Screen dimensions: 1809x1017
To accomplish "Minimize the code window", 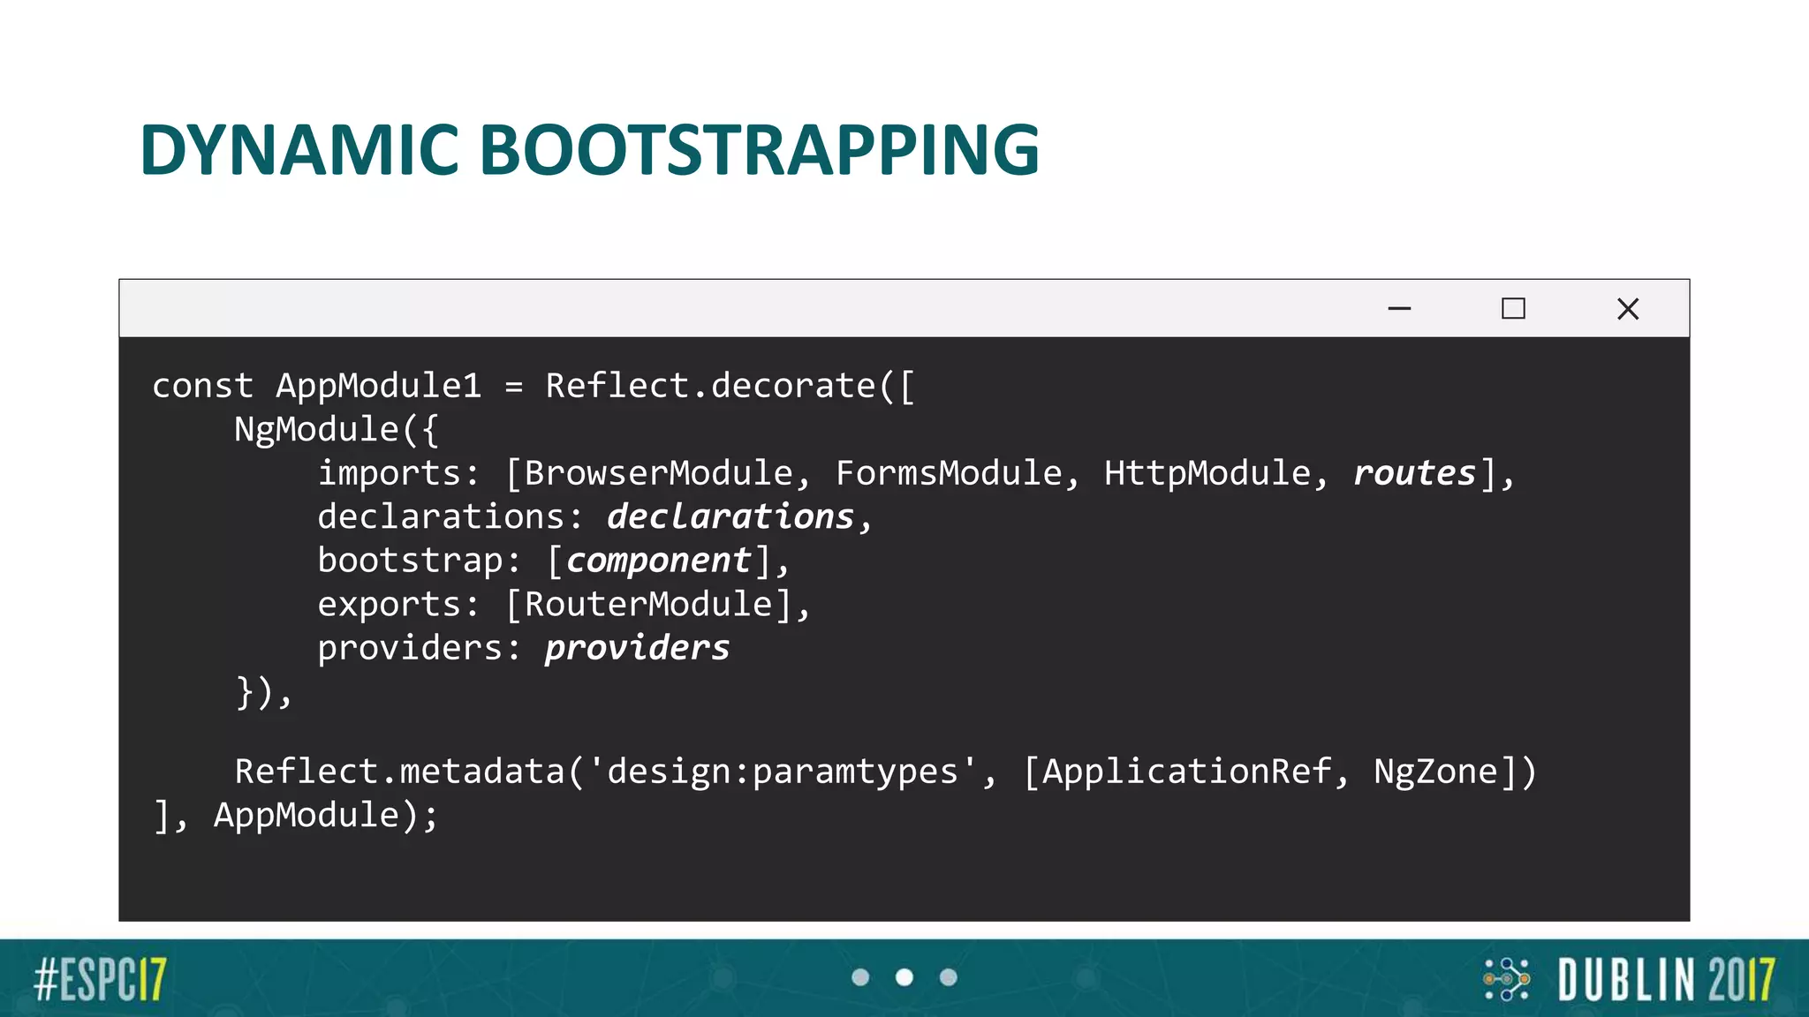I will [x=1399, y=309].
